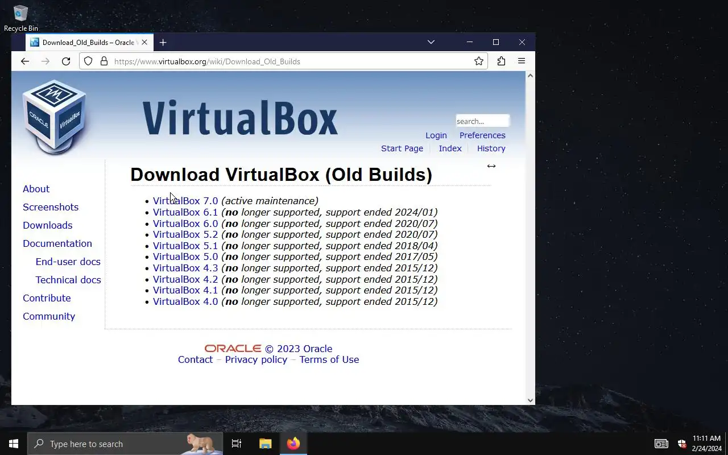The height and width of the screenshot is (455, 728).
Task: Open Downloads in the sidebar
Action: tap(48, 225)
